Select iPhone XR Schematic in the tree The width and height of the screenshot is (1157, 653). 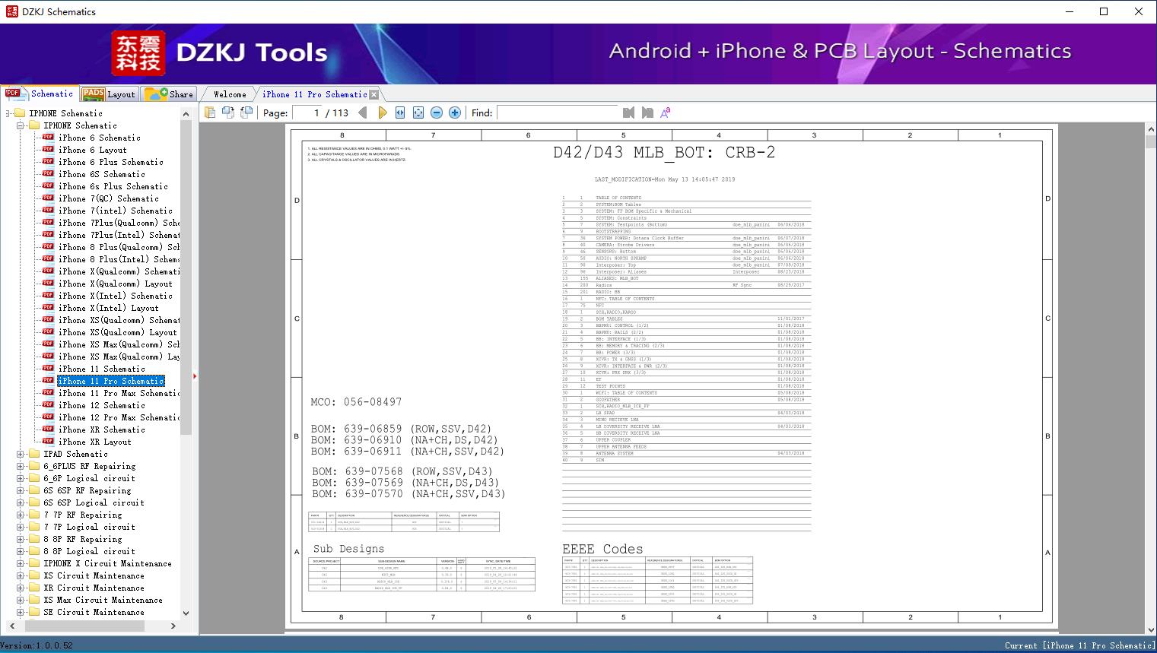102,430
